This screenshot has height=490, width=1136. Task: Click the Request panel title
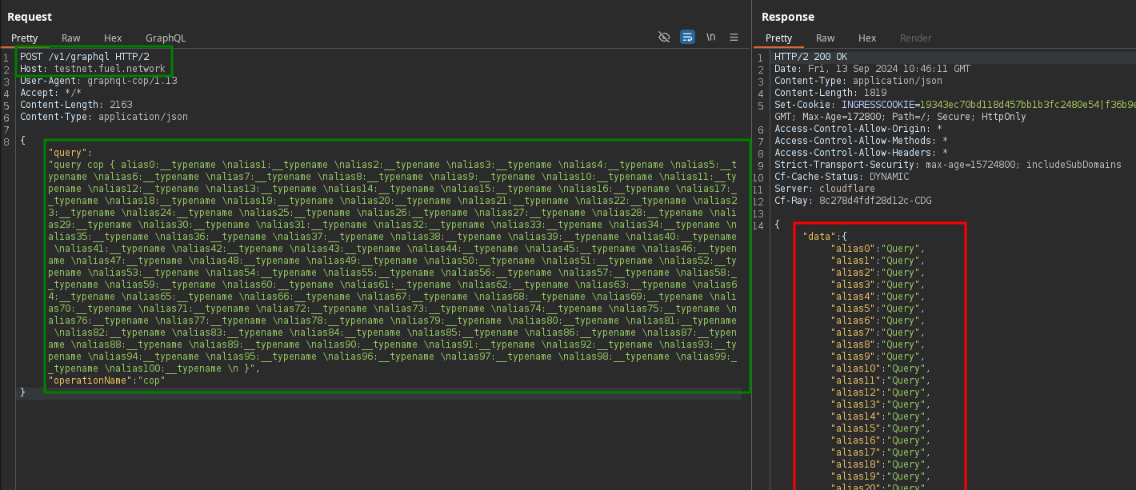(x=30, y=17)
